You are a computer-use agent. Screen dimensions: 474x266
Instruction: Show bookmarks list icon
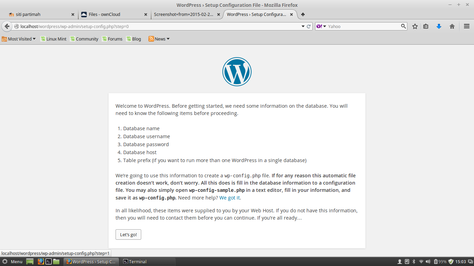(426, 26)
